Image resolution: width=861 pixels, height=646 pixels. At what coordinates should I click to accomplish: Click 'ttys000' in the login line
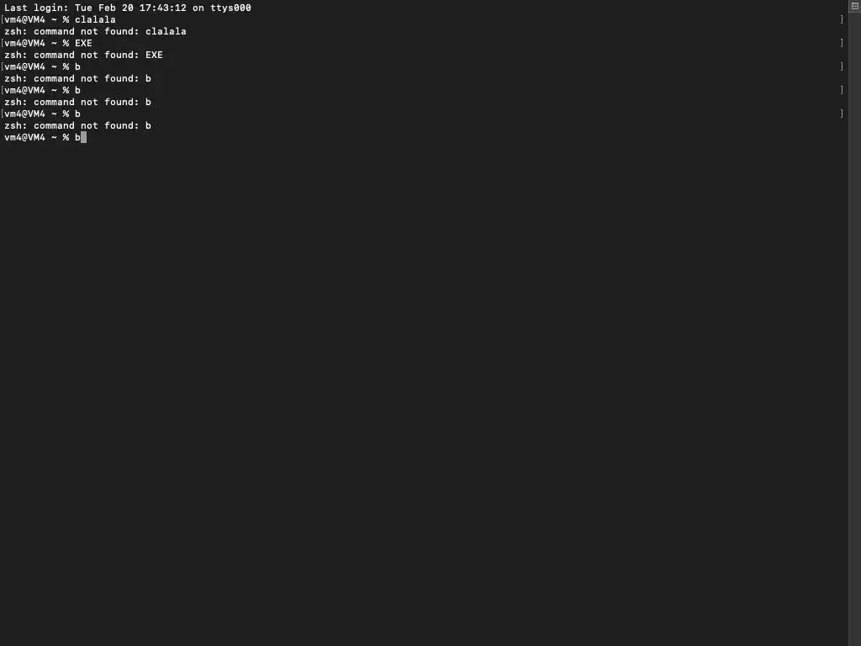[x=230, y=8]
